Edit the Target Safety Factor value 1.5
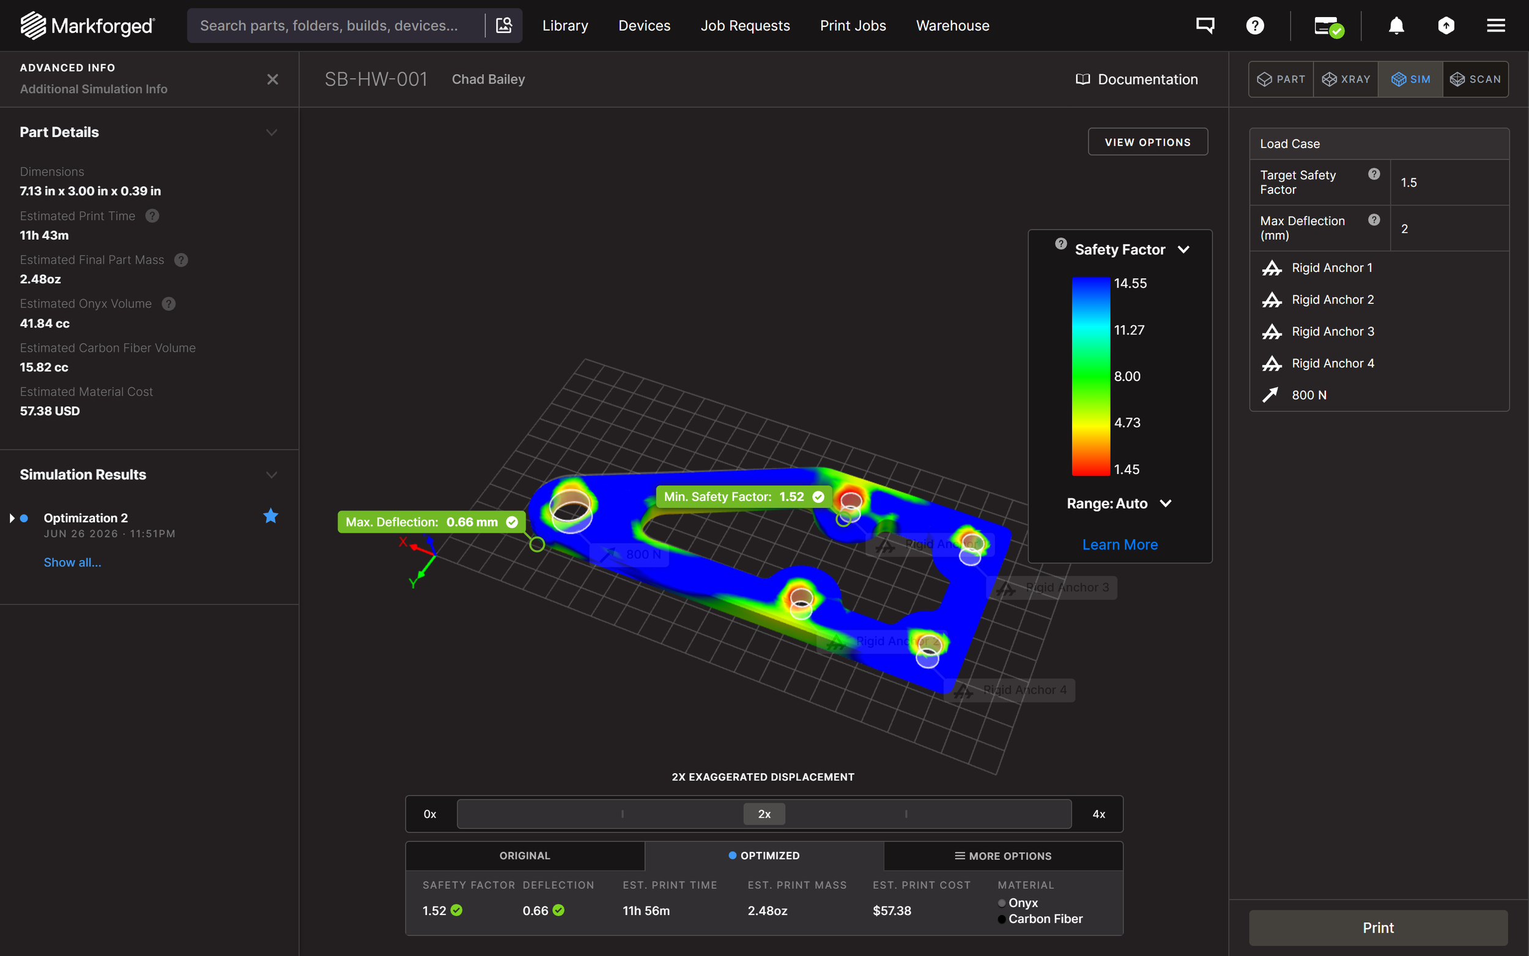 [1449, 182]
